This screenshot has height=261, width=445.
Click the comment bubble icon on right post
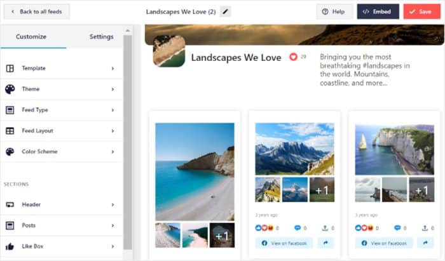coord(397,228)
